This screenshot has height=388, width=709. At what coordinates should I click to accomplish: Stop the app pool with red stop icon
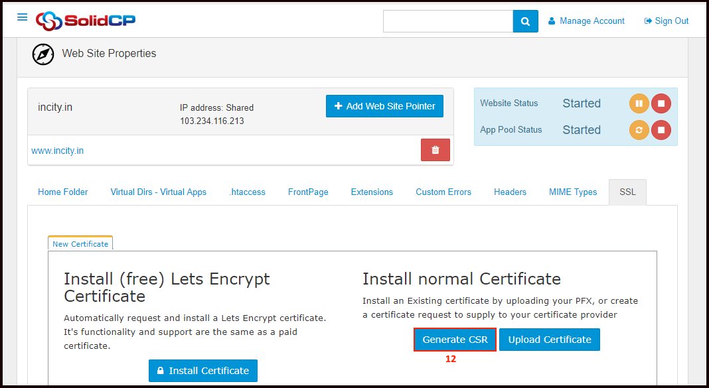coord(661,130)
